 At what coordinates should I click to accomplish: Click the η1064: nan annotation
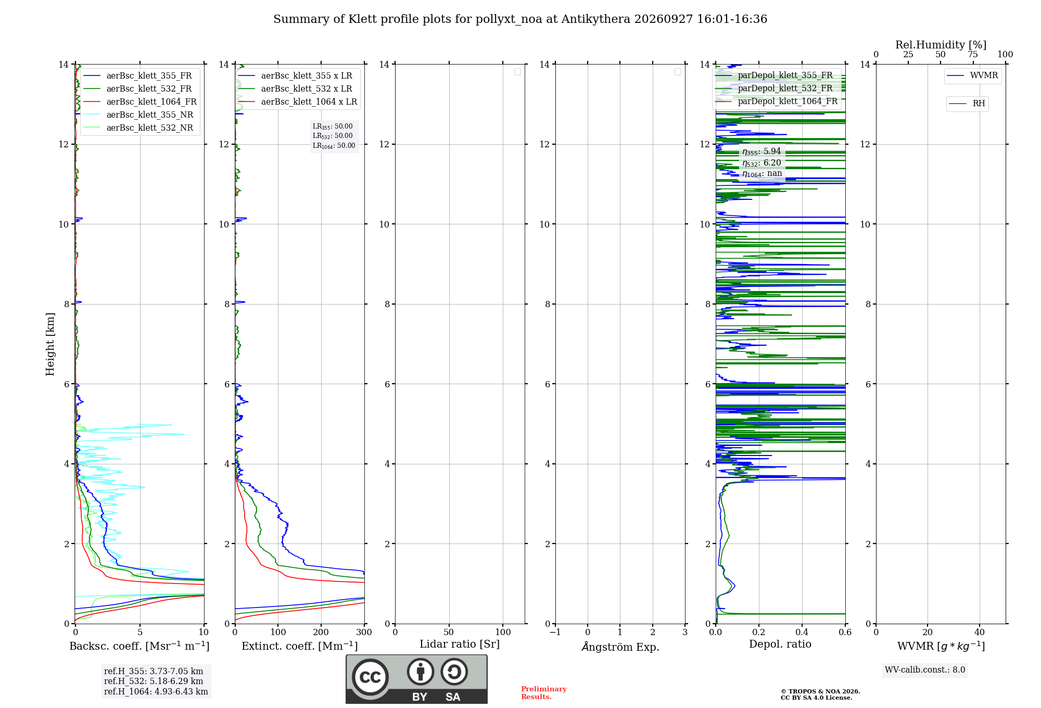tap(762, 174)
